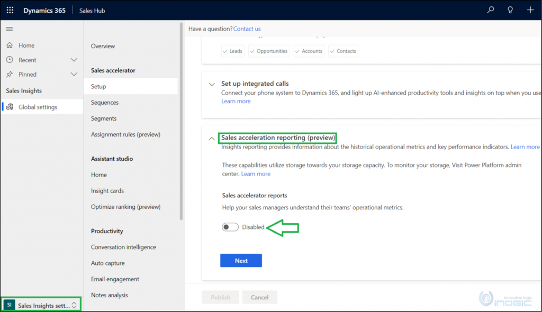Click the lightbulb suggestions icon
Screen dimensions: 542x312
[x=509, y=10]
